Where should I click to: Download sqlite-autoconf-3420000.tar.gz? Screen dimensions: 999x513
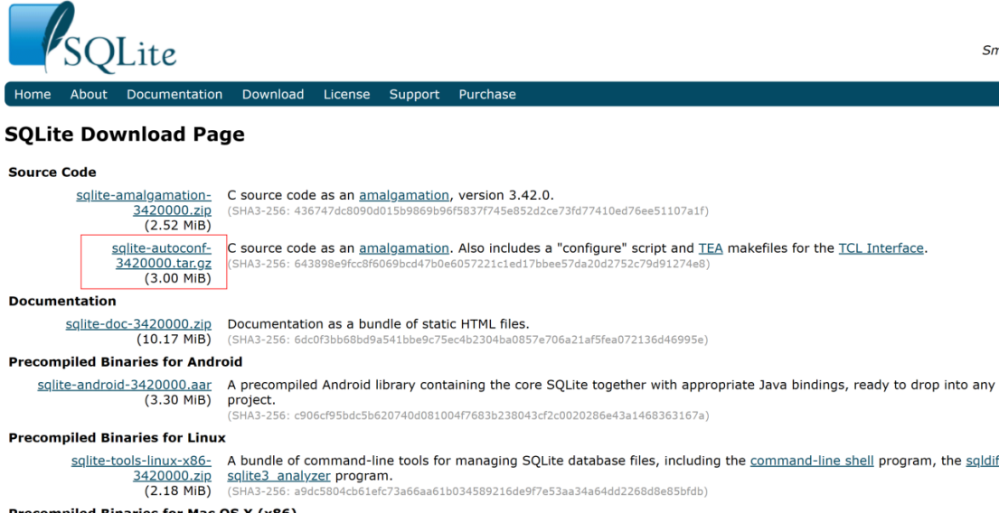click(162, 256)
